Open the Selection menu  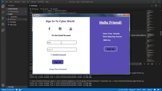click(x=17, y=2)
